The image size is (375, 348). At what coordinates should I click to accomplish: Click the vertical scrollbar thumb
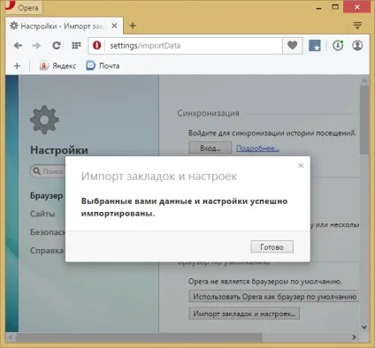click(364, 119)
